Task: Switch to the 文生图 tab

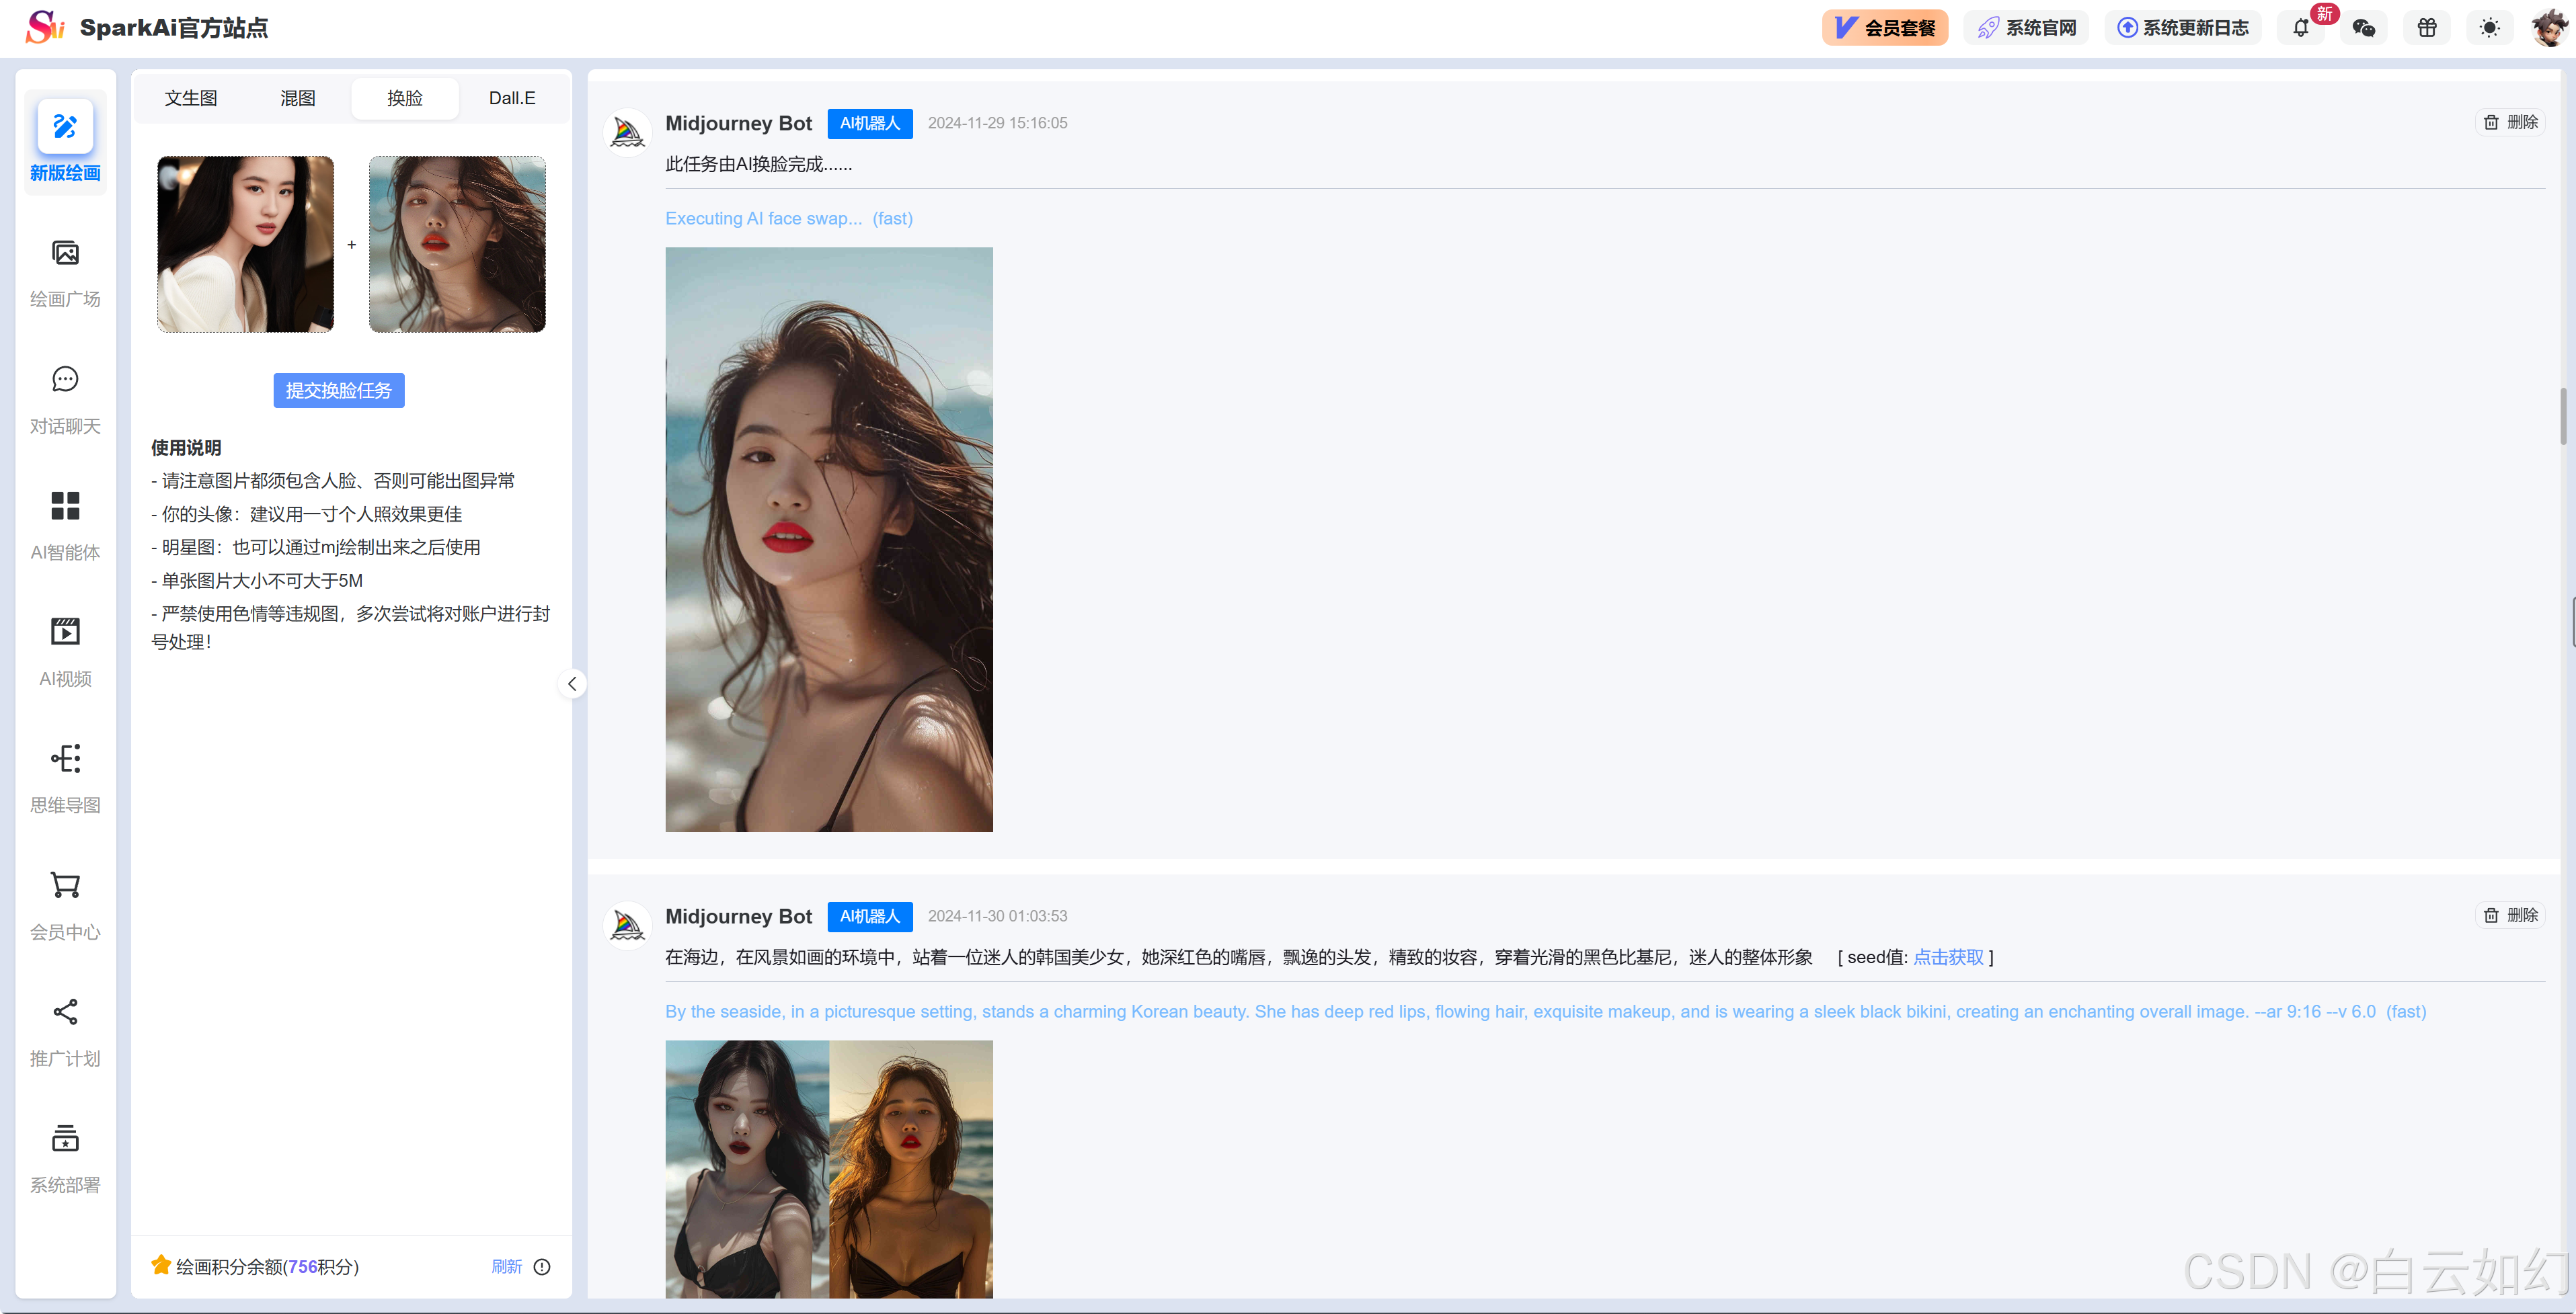Action: [x=191, y=98]
